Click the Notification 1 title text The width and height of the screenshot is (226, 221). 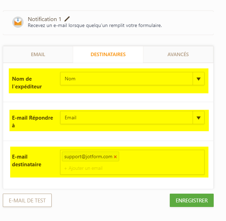[x=45, y=19]
